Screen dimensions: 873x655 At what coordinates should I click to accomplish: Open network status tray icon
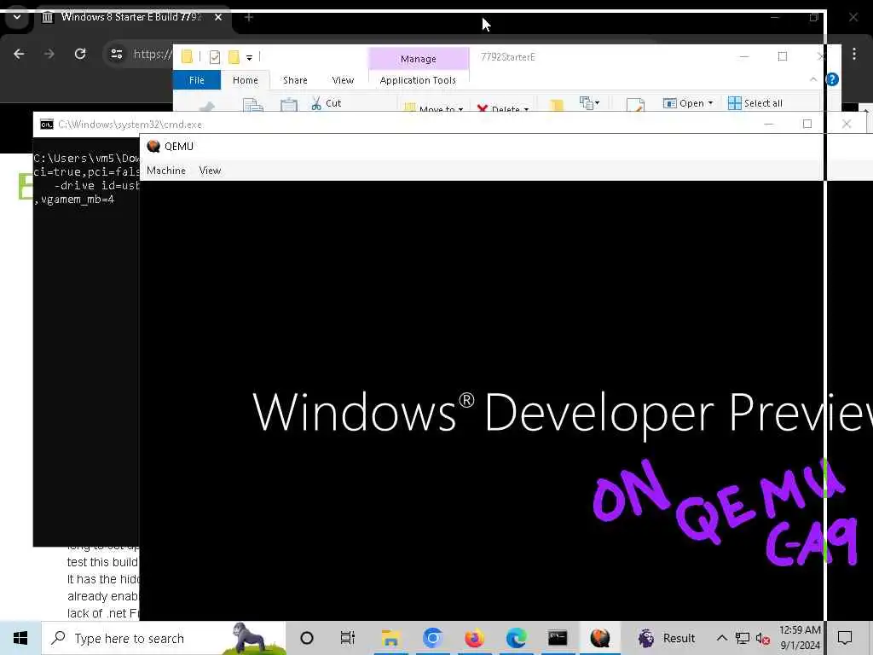click(743, 638)
